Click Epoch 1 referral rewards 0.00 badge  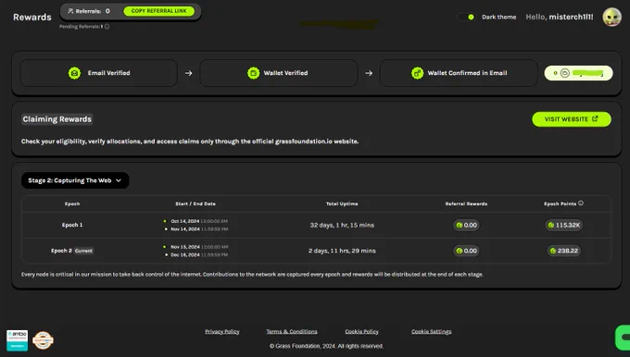point(466,225)
